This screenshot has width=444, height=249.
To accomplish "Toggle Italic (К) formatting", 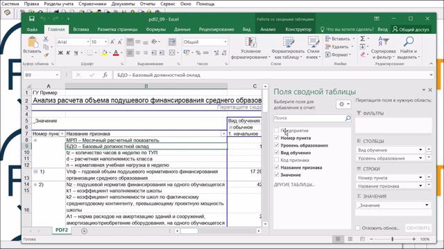I will [68, 53].
